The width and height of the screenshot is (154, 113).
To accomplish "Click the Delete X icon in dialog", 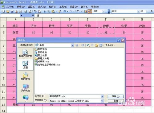I will pos(92,45).
